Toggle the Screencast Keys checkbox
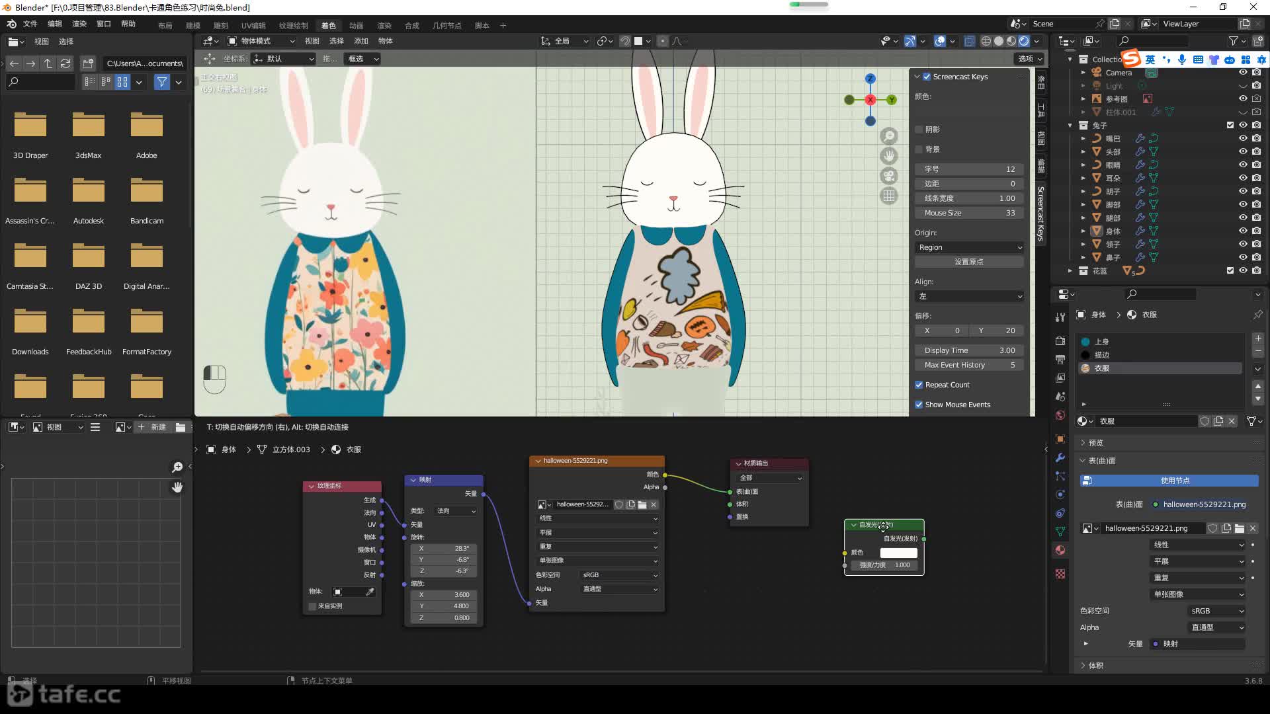 coord(927,77)
